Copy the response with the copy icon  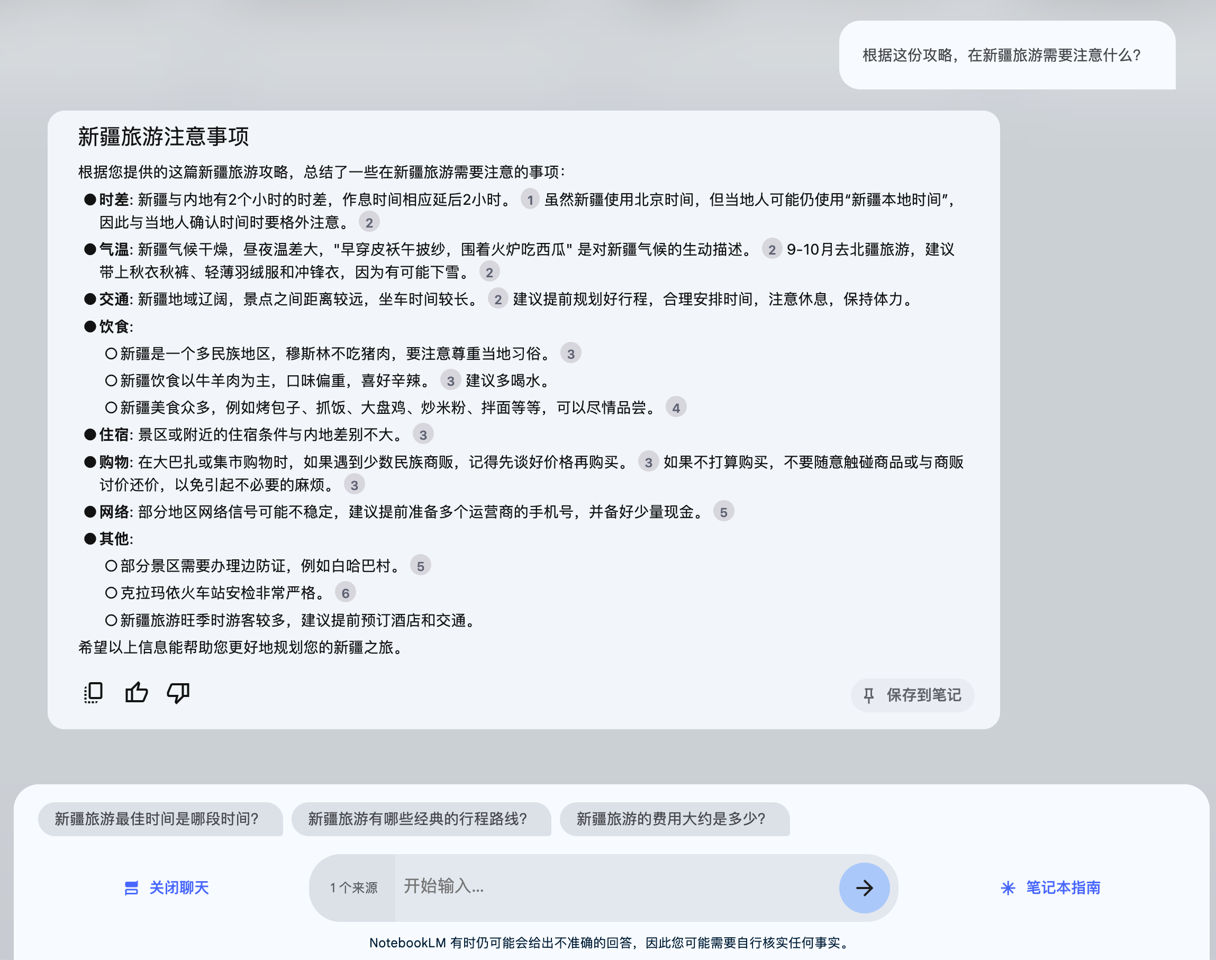[x=93, y=693]
